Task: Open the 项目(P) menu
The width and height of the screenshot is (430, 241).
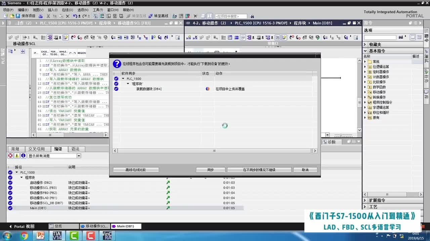Action: 8,10
